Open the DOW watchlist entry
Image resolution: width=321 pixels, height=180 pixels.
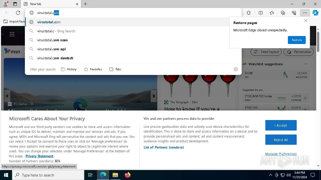click(276, 75)
